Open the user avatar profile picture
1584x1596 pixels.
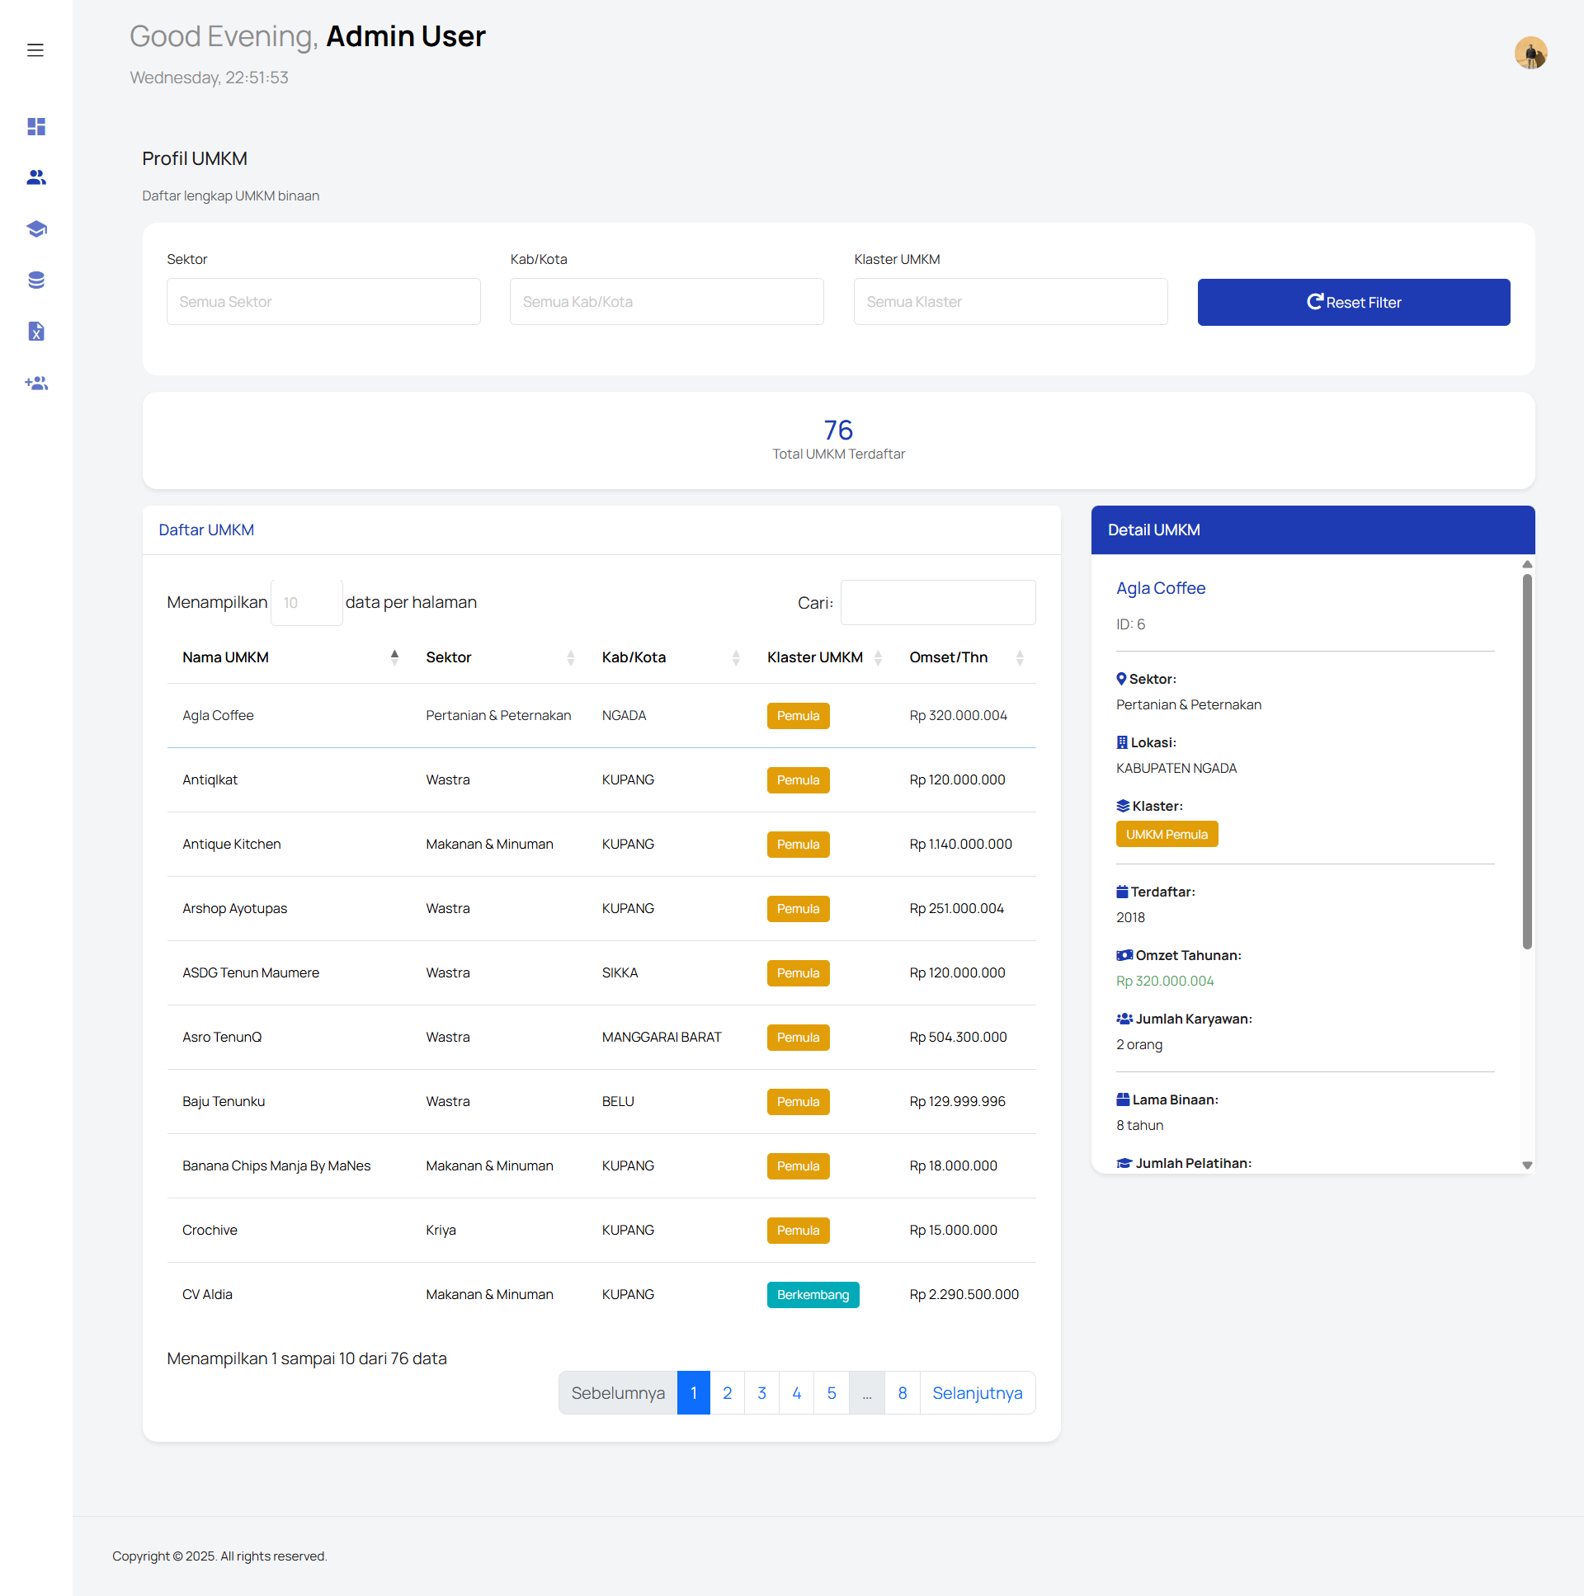click(1530, 53)
